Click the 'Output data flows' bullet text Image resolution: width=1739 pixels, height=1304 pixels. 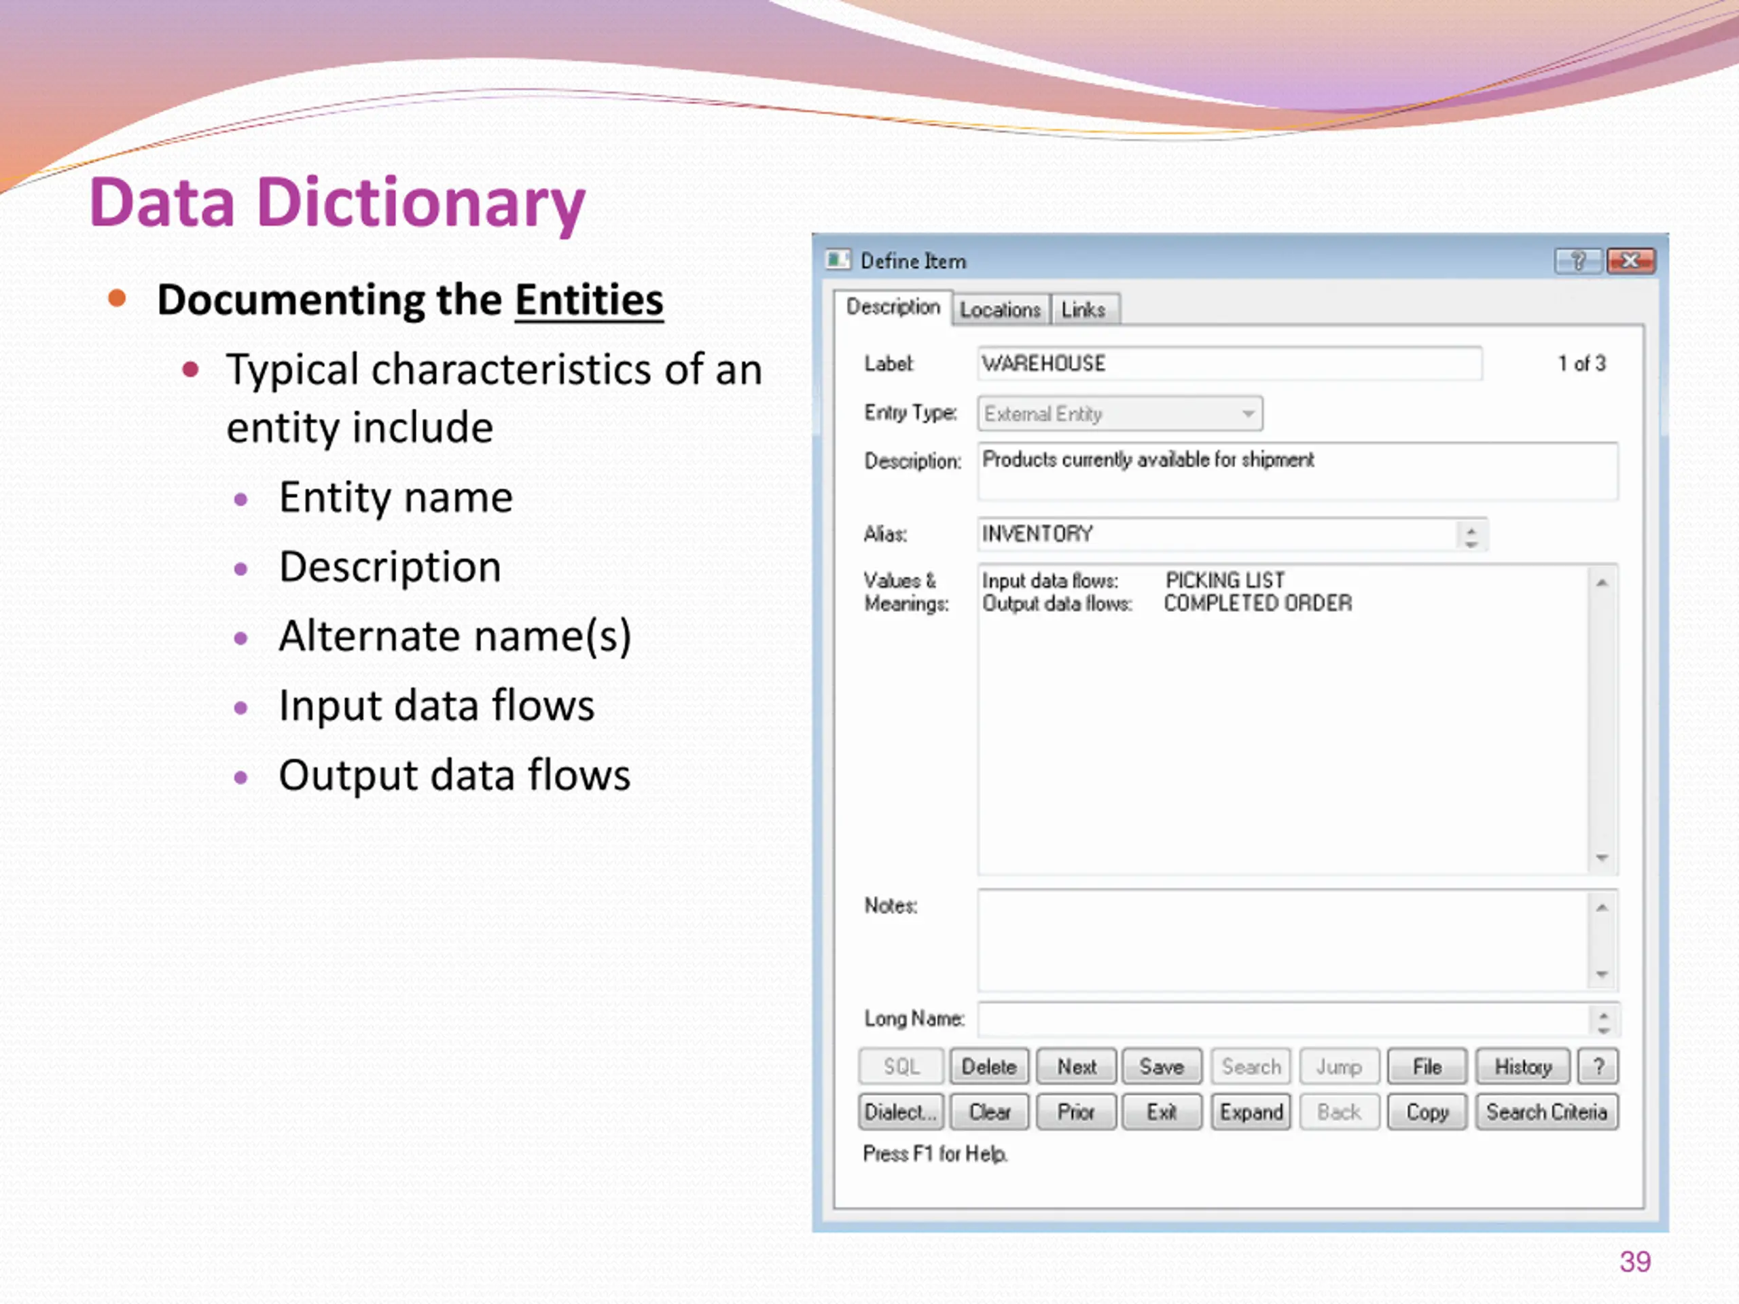[x=455, y=775]
